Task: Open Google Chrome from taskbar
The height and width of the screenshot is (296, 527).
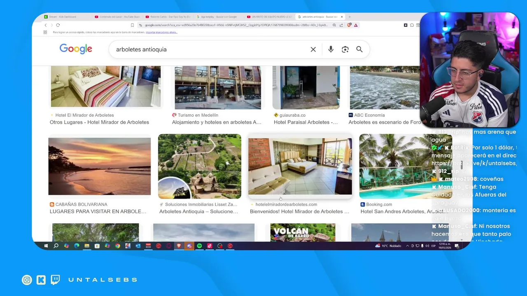Action: tap(117, 246)
